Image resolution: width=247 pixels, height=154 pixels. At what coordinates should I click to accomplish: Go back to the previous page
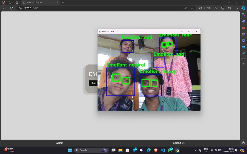coord(4,8)
